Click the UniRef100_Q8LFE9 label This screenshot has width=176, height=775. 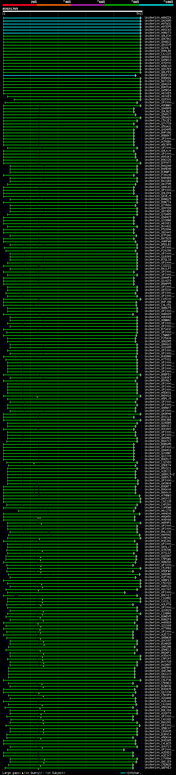click(158, 72)
